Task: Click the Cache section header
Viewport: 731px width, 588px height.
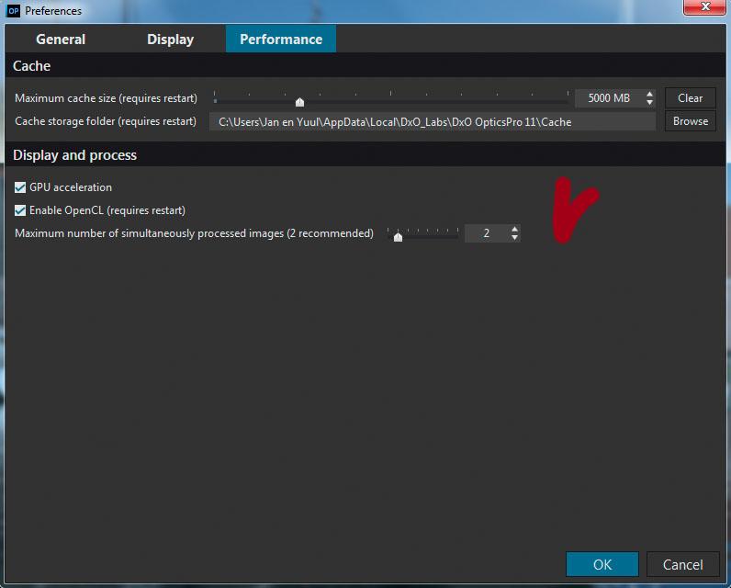Action: coord(365,66)
